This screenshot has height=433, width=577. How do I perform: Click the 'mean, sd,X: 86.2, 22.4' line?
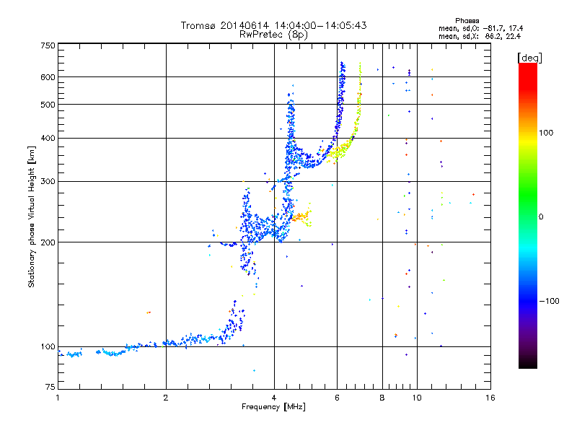click(480, 37)
